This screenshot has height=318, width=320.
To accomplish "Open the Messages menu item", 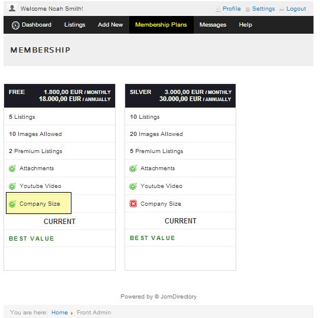I will pyautogui.click(x=213, y=25).
